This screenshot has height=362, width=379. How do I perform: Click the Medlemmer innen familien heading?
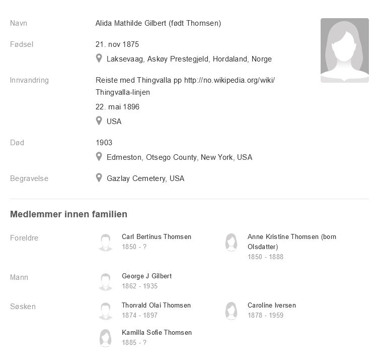coord(68,214)
